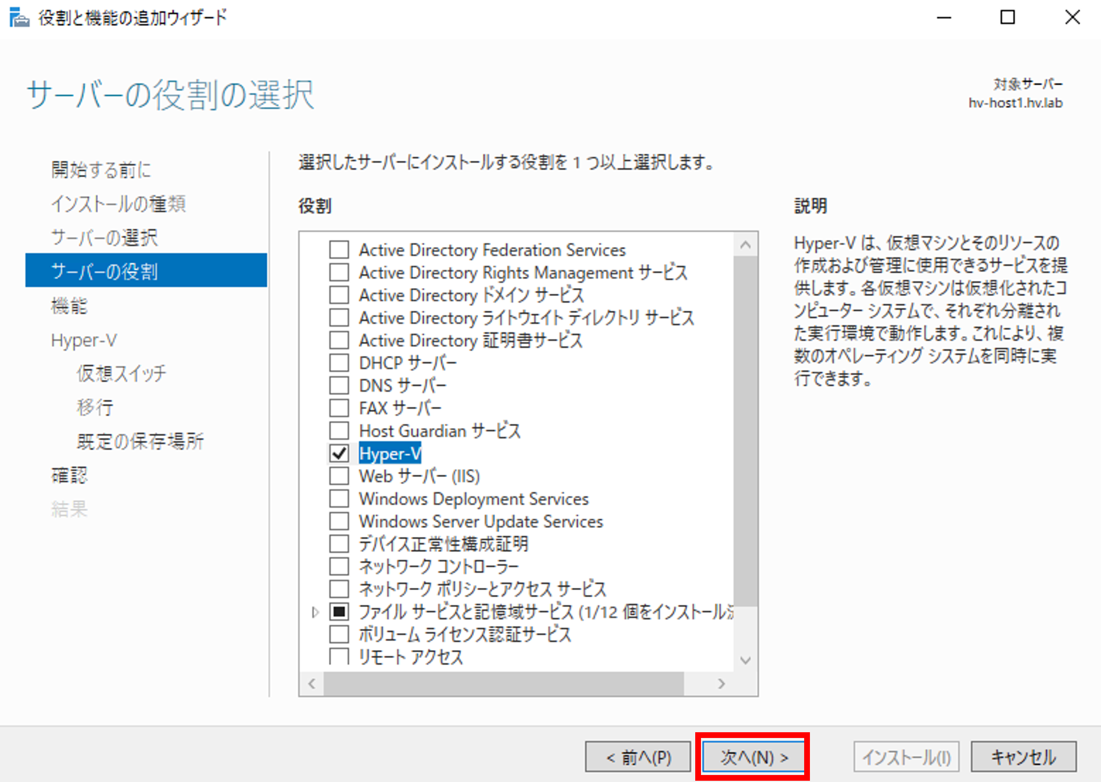Check Active Directory ライトウェイト ディレクトリ サービス

point(339,318)
